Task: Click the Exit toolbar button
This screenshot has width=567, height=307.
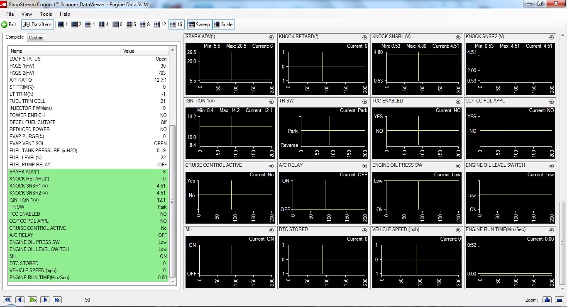Action: (9, 24)
